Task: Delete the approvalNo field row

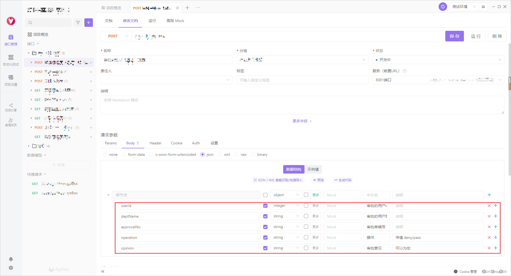Action: [x=489, y=227]
